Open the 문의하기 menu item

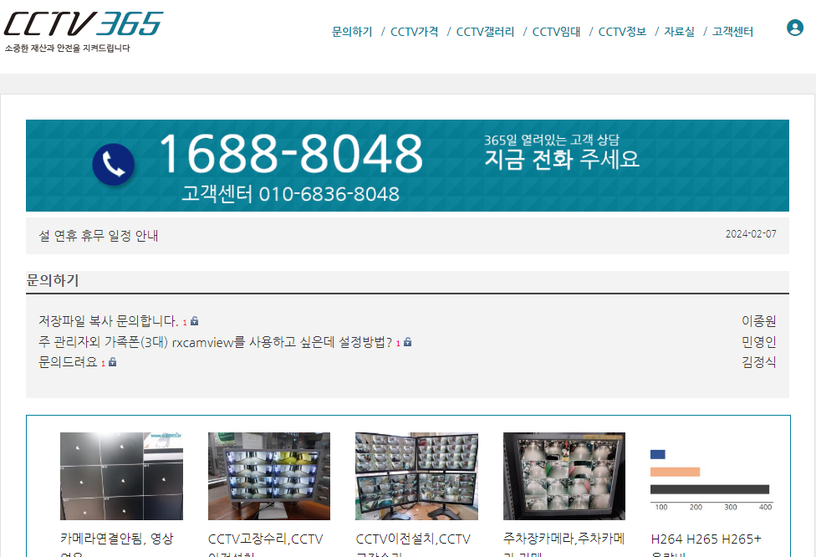[352, 32]
